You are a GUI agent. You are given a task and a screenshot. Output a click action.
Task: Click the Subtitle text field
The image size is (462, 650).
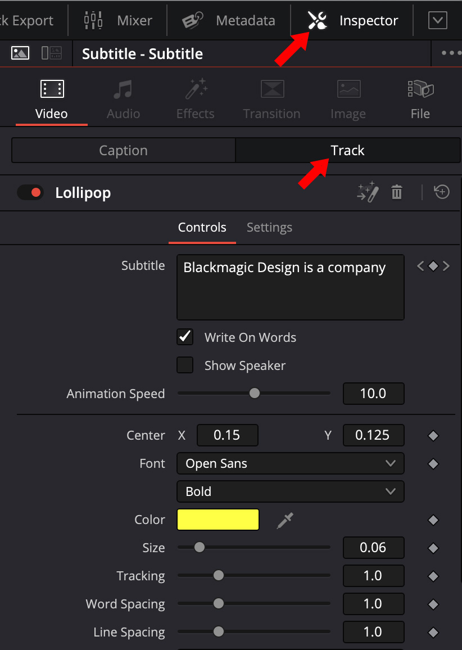[x=290, y=287]
